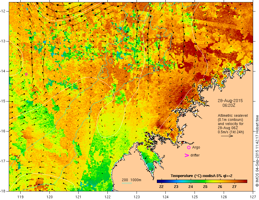
Task: Click the longitude axis label 123
Action: click(137, 197)
